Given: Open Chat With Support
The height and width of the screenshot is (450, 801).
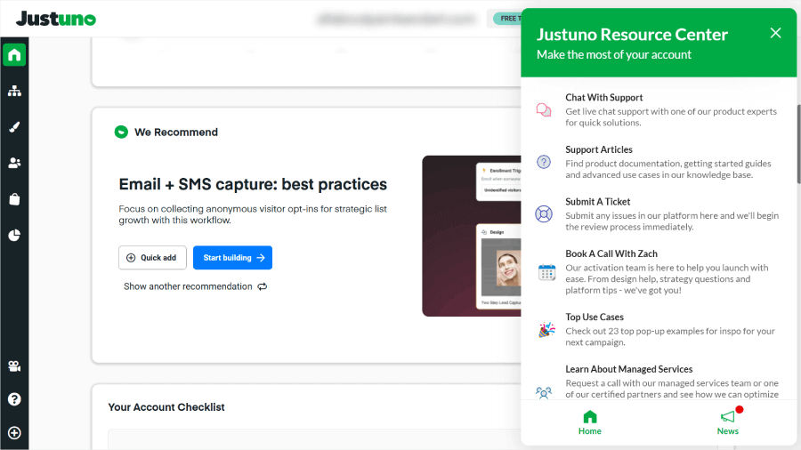Looking at the screenshot, I should click(x=603, y=98).
